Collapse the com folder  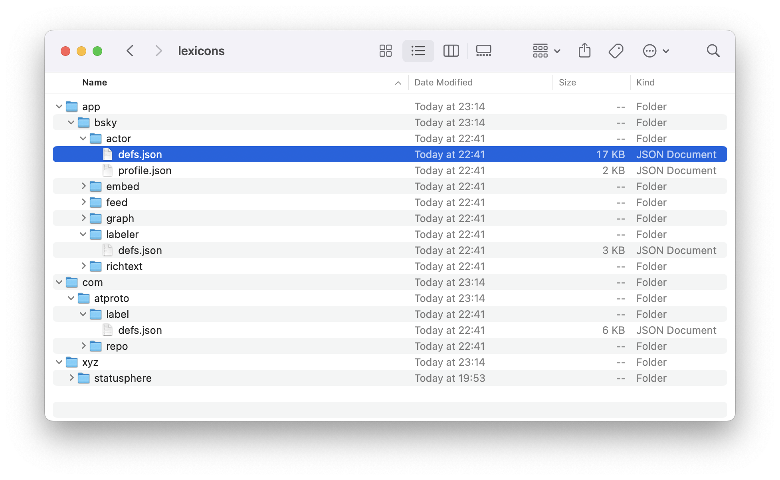[x=59, y=282]
